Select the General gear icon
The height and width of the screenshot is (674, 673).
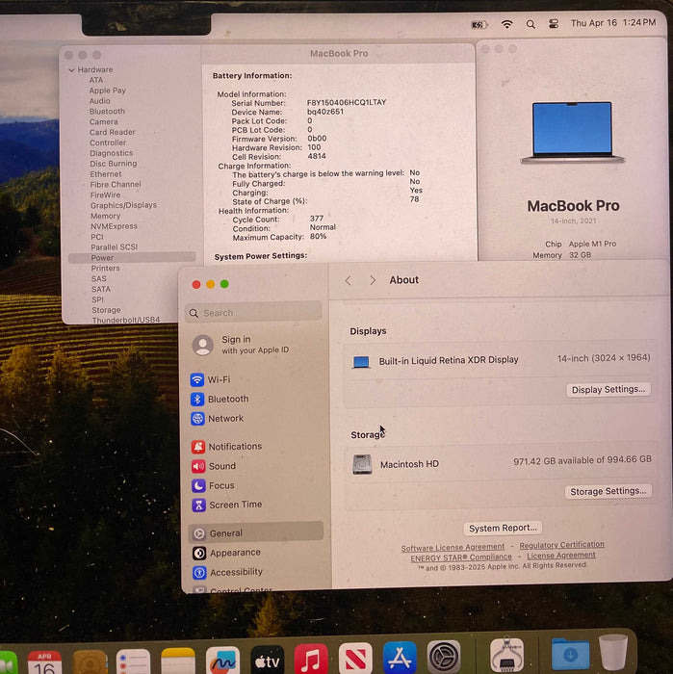[199, 533]
